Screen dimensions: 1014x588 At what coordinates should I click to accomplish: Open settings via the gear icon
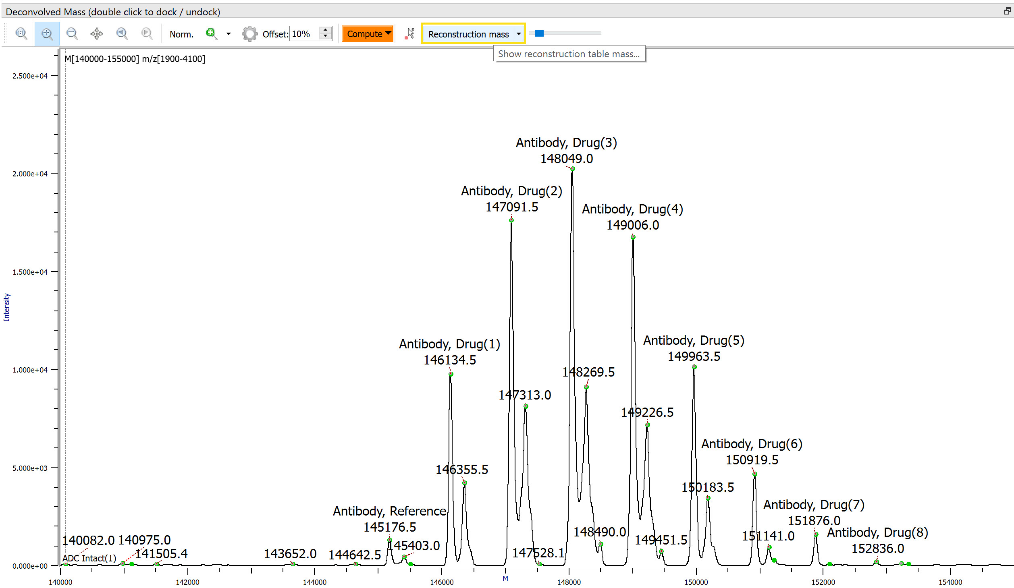[249, 34]
